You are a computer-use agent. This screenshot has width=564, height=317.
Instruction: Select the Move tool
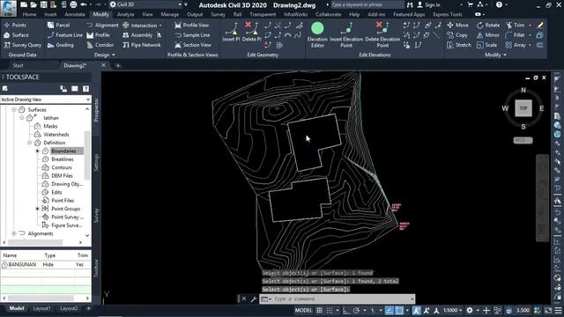coord(457,26)
